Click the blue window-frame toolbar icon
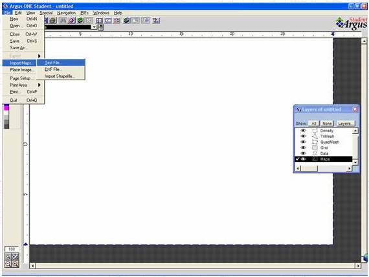This screenshot has height=277, width=369. (x=108, y=21)
